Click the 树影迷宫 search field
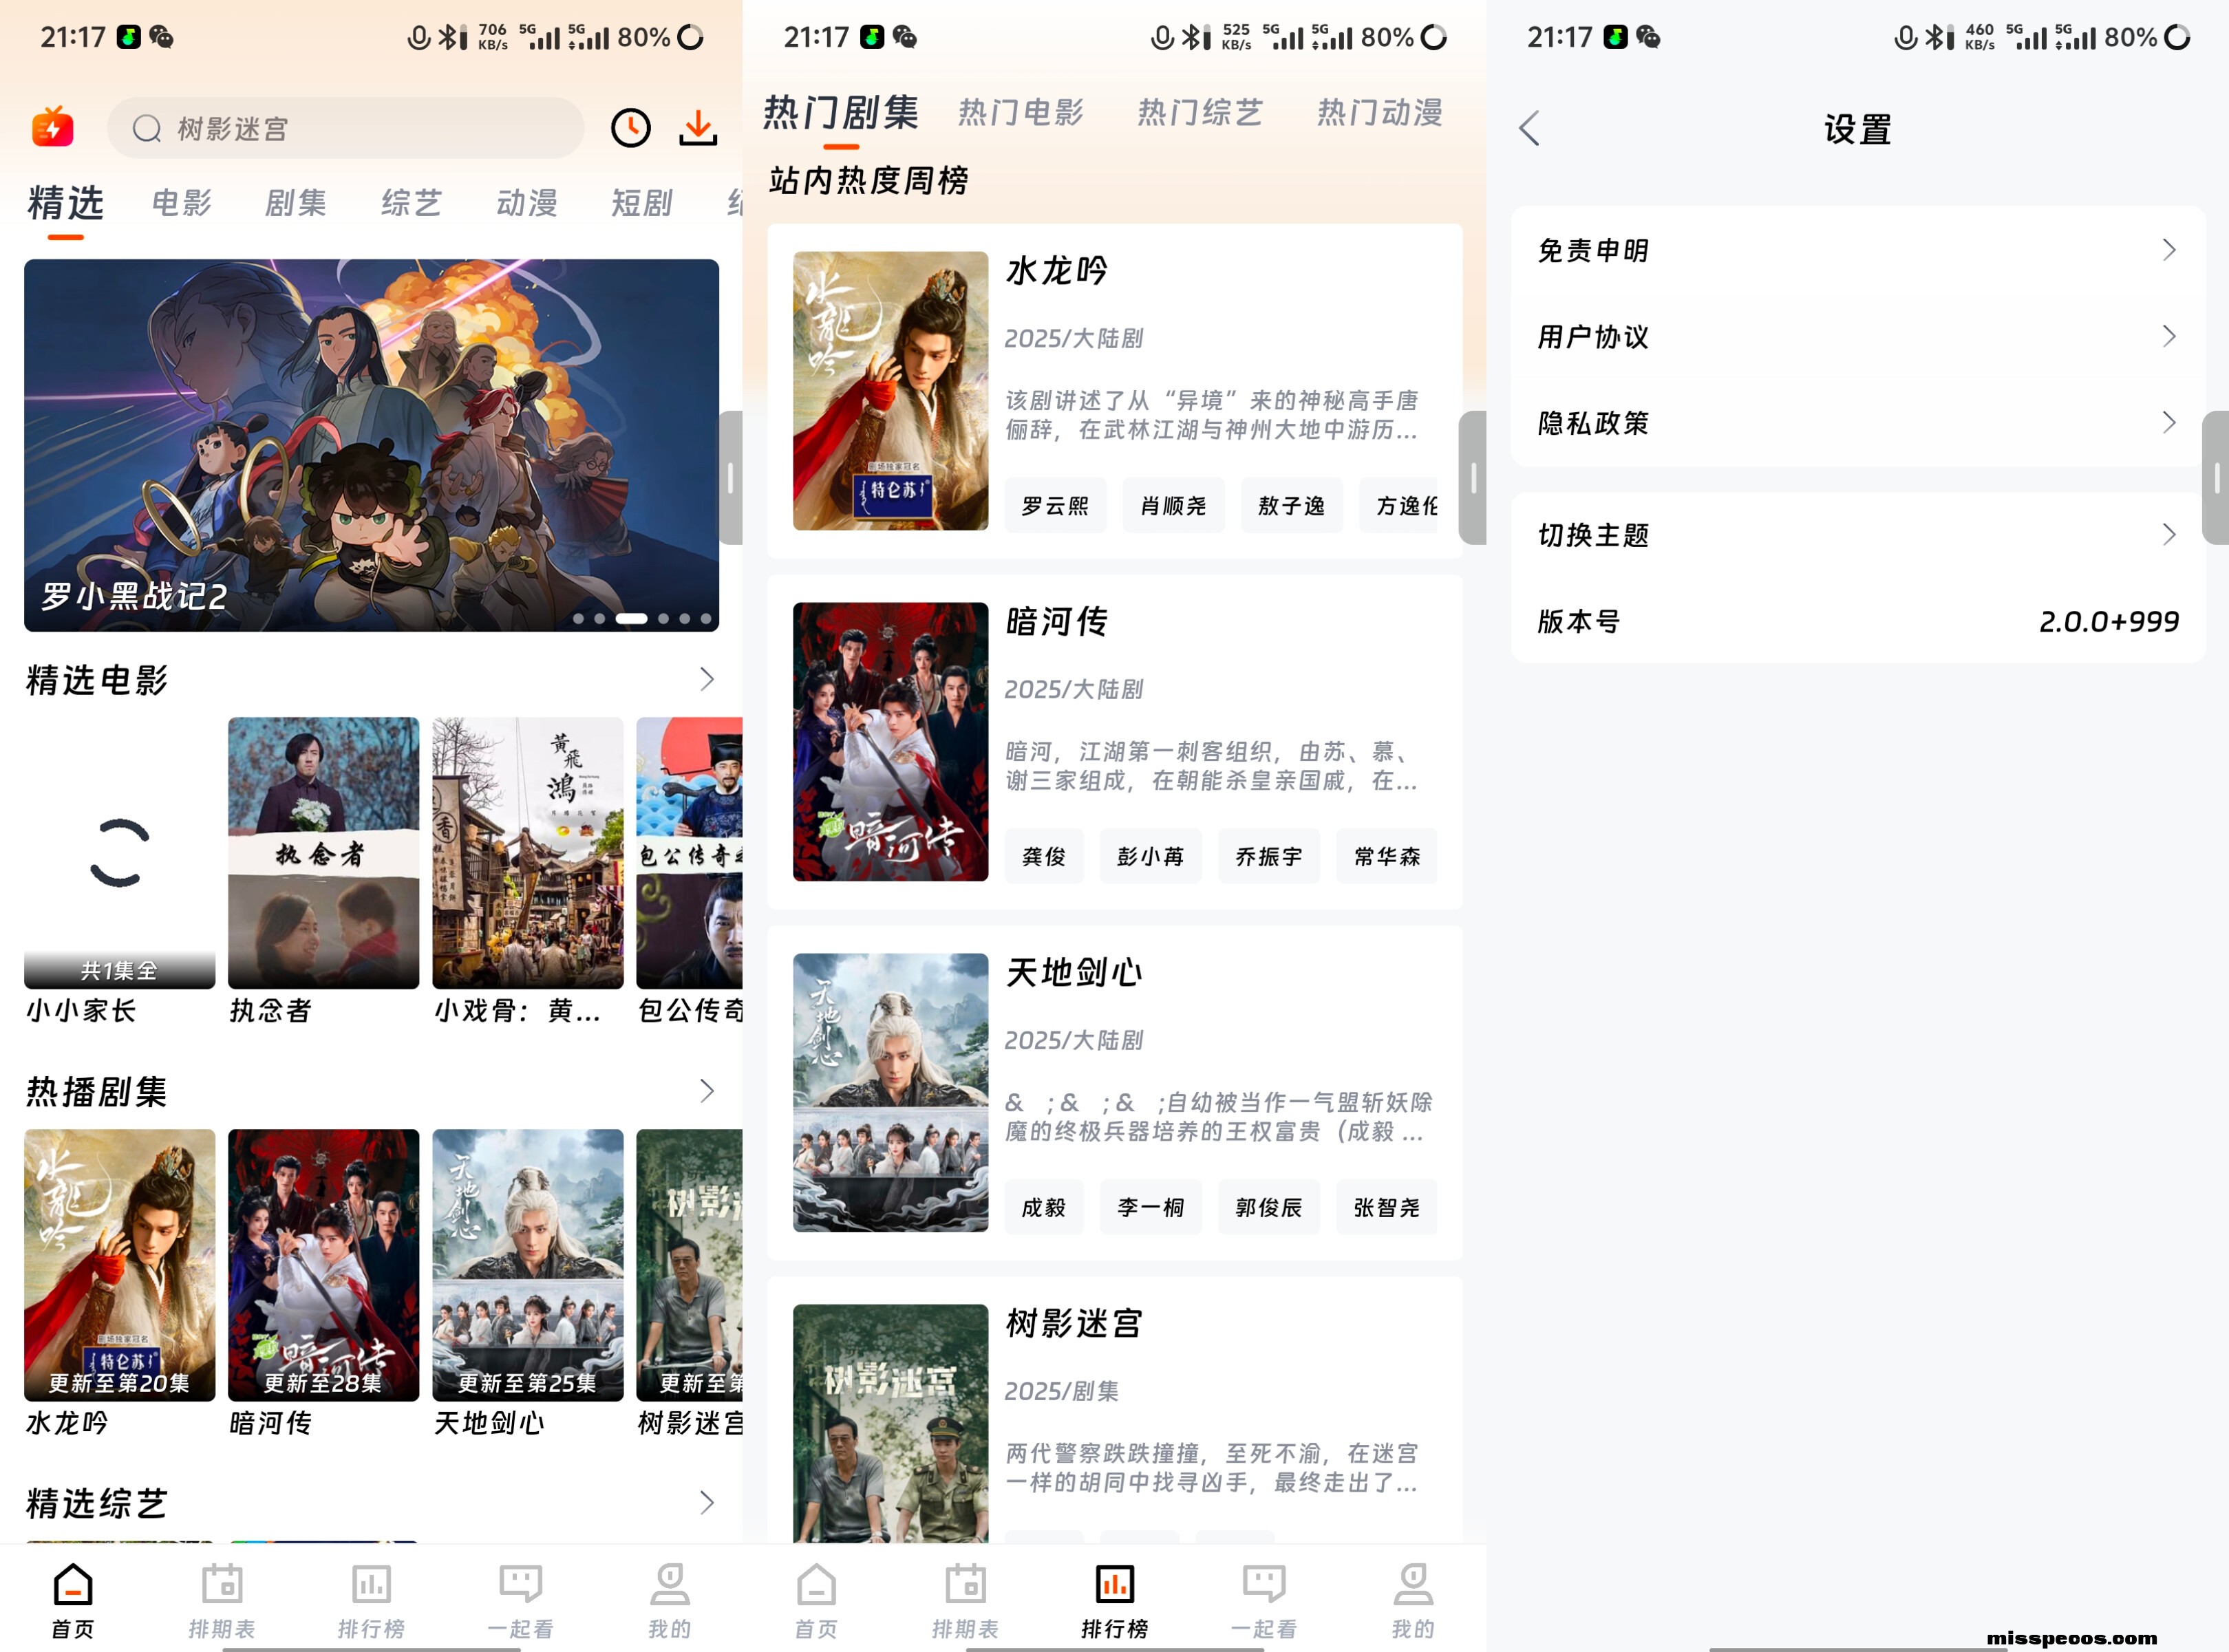 pyautogui.click(x=345, y=128)
